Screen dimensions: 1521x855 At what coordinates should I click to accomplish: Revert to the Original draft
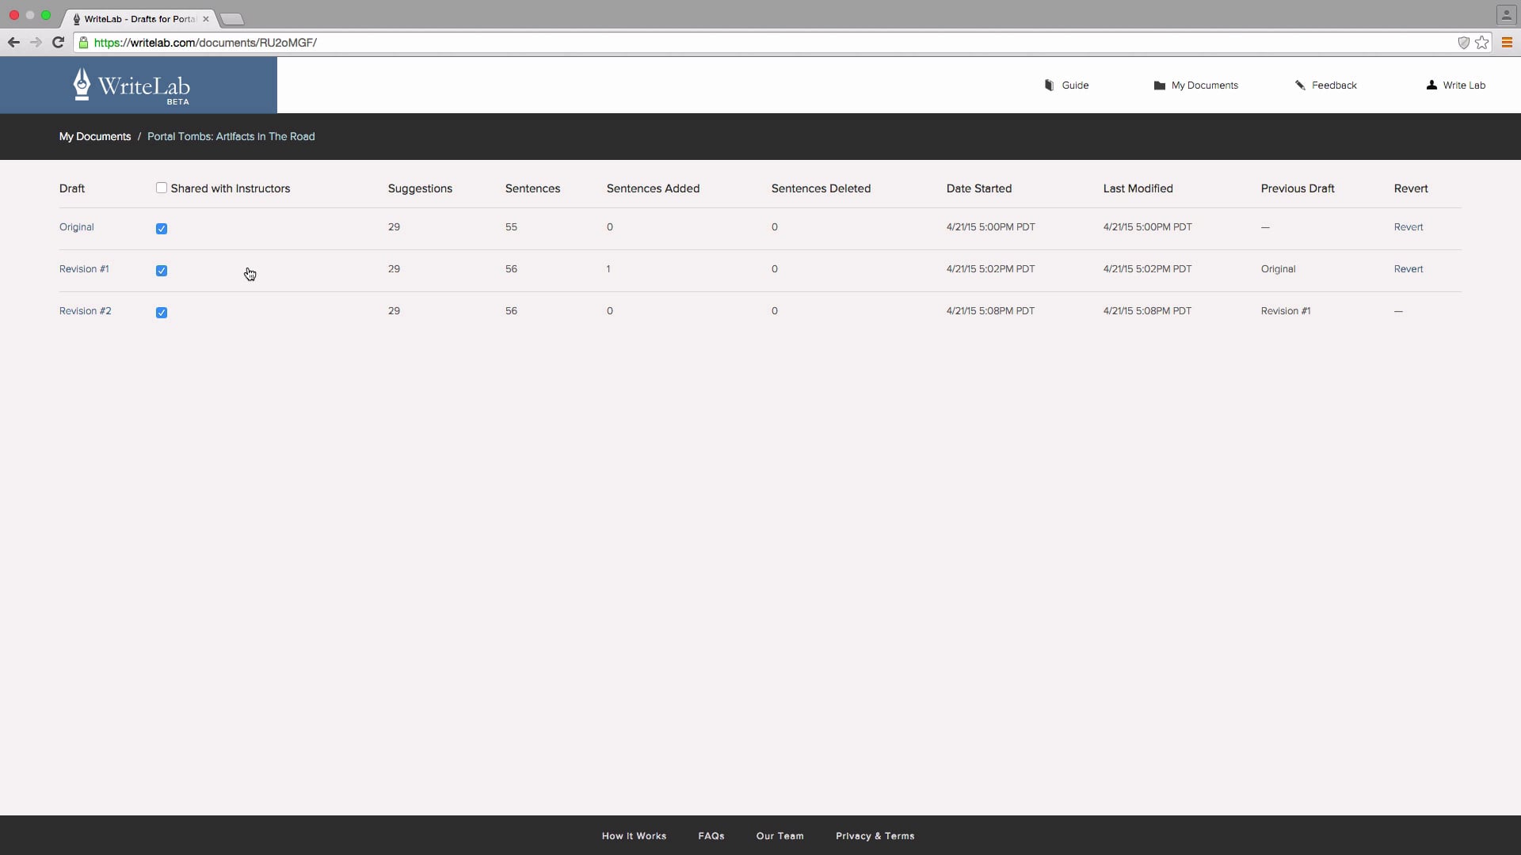[1408, 227]
